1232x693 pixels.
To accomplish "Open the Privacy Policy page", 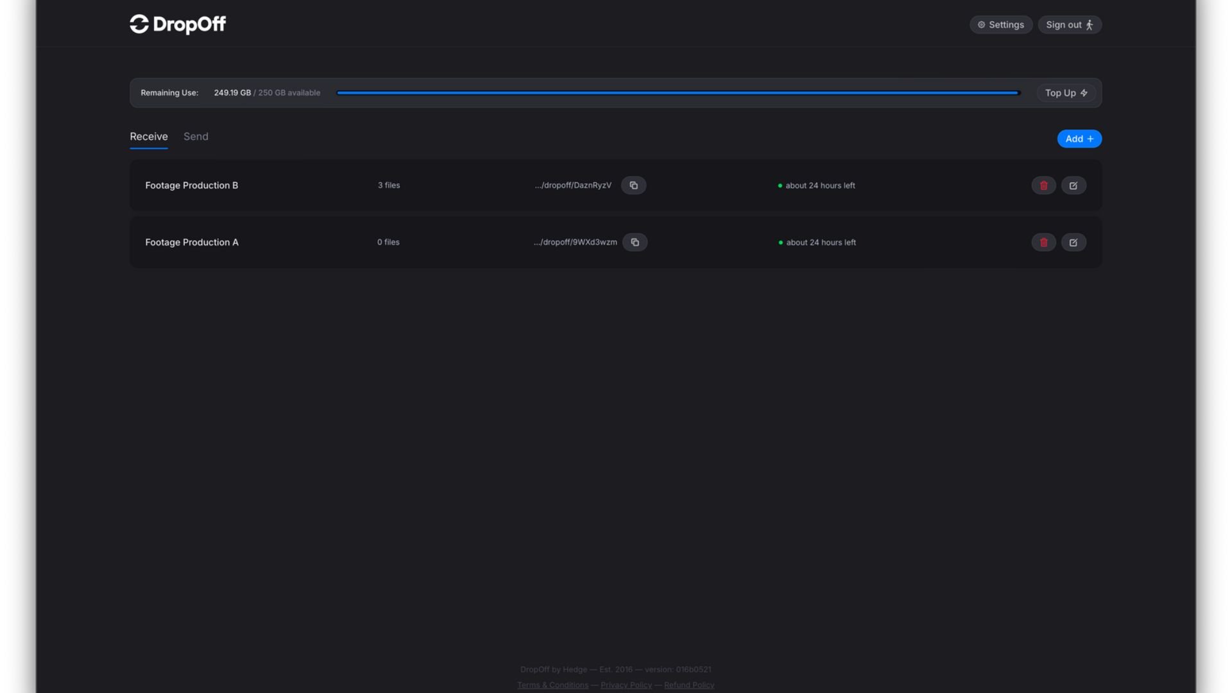I will click(x=626, y=685).
